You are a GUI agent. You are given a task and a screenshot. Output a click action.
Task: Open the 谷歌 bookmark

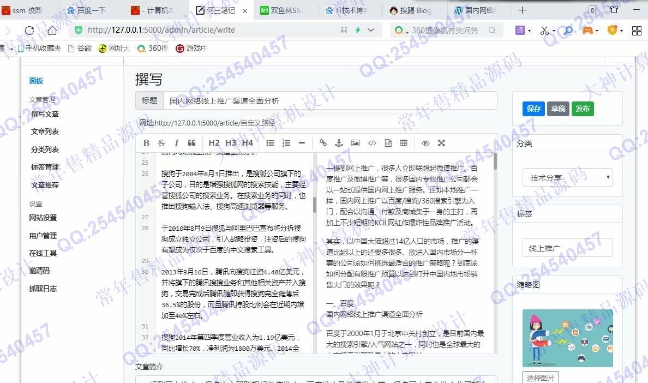80,49
